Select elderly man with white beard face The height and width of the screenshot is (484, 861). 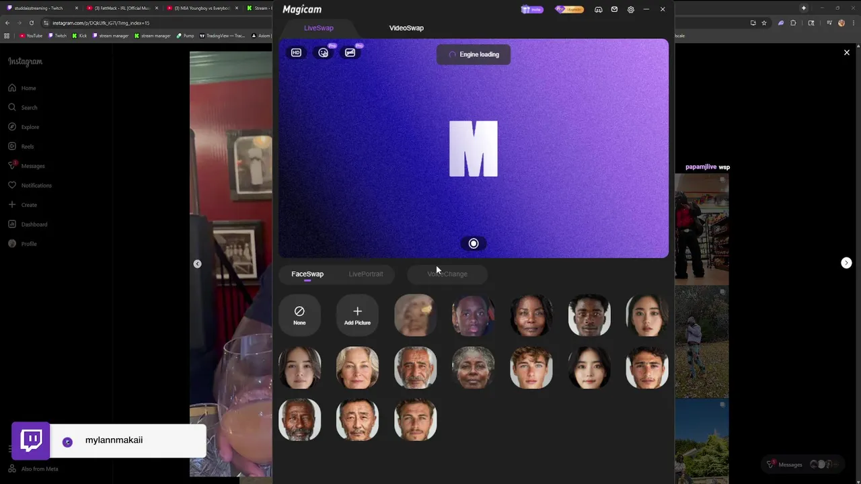pyautogui.click(x=299, y=419)
